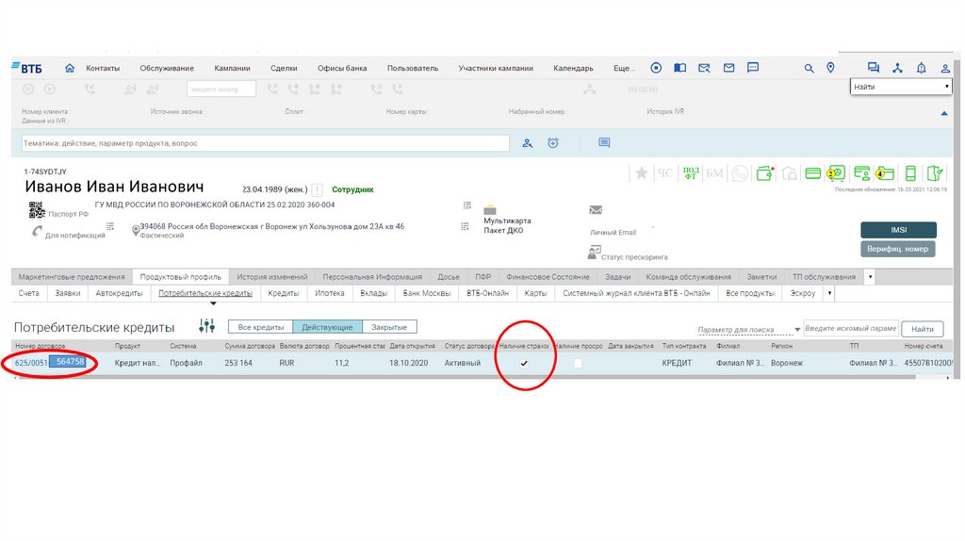Open the Контакты menu
965x541 pixels.
(x=103, y=68)
